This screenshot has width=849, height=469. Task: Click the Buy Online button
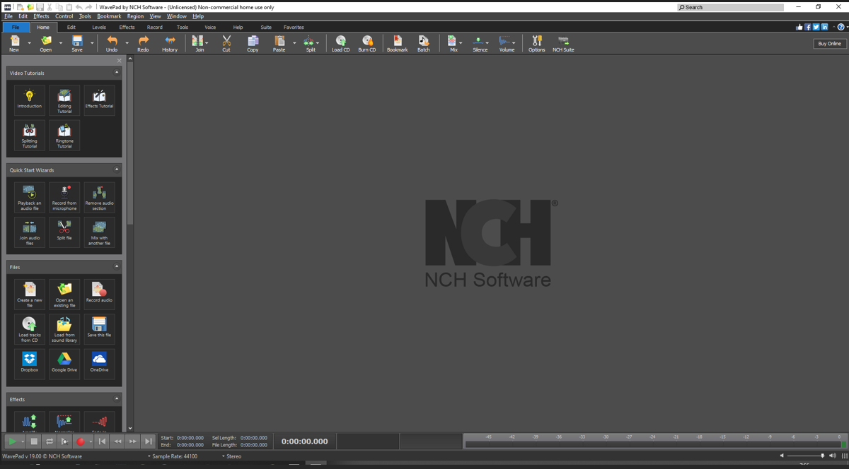pos(829,44)
